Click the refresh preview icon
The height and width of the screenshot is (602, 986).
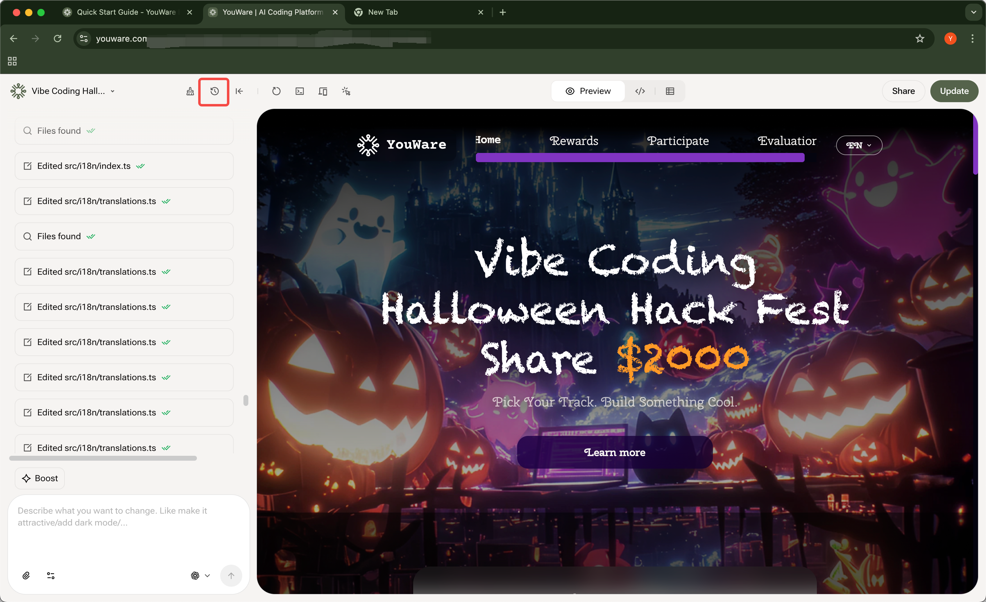click(276, 91)
